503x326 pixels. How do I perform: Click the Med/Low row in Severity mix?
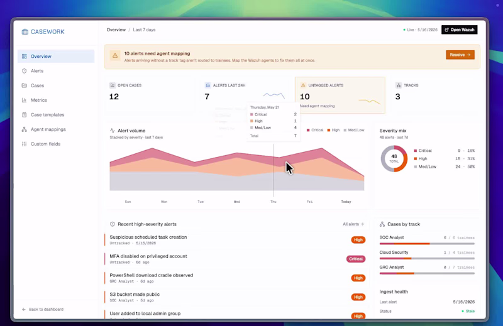[x=445, y=166]
